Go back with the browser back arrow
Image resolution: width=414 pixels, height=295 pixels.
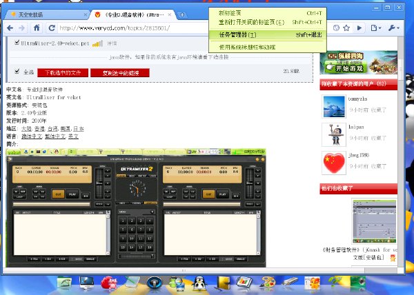(10, 28)
